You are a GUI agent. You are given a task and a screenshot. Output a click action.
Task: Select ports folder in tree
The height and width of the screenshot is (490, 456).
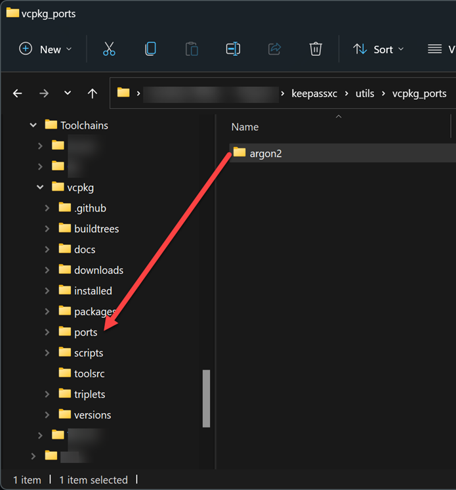coord(85,332)
